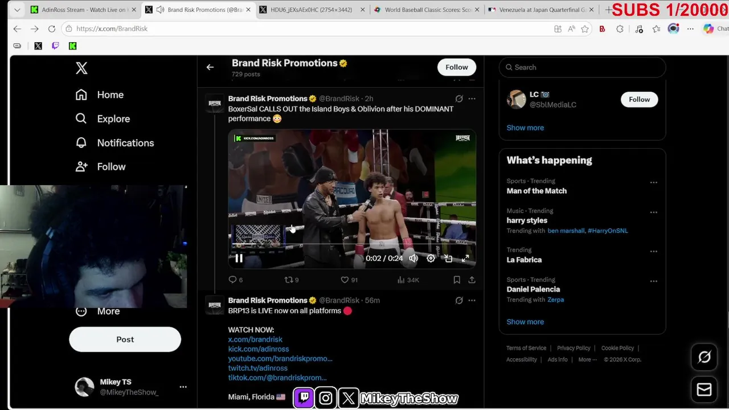
Task: View analytics for BoxerSal post (34K)
Action: click(x=408, y=280)
